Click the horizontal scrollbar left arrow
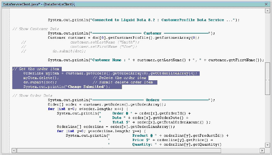This screenshot has width=272, height=155. click(14, 150)
